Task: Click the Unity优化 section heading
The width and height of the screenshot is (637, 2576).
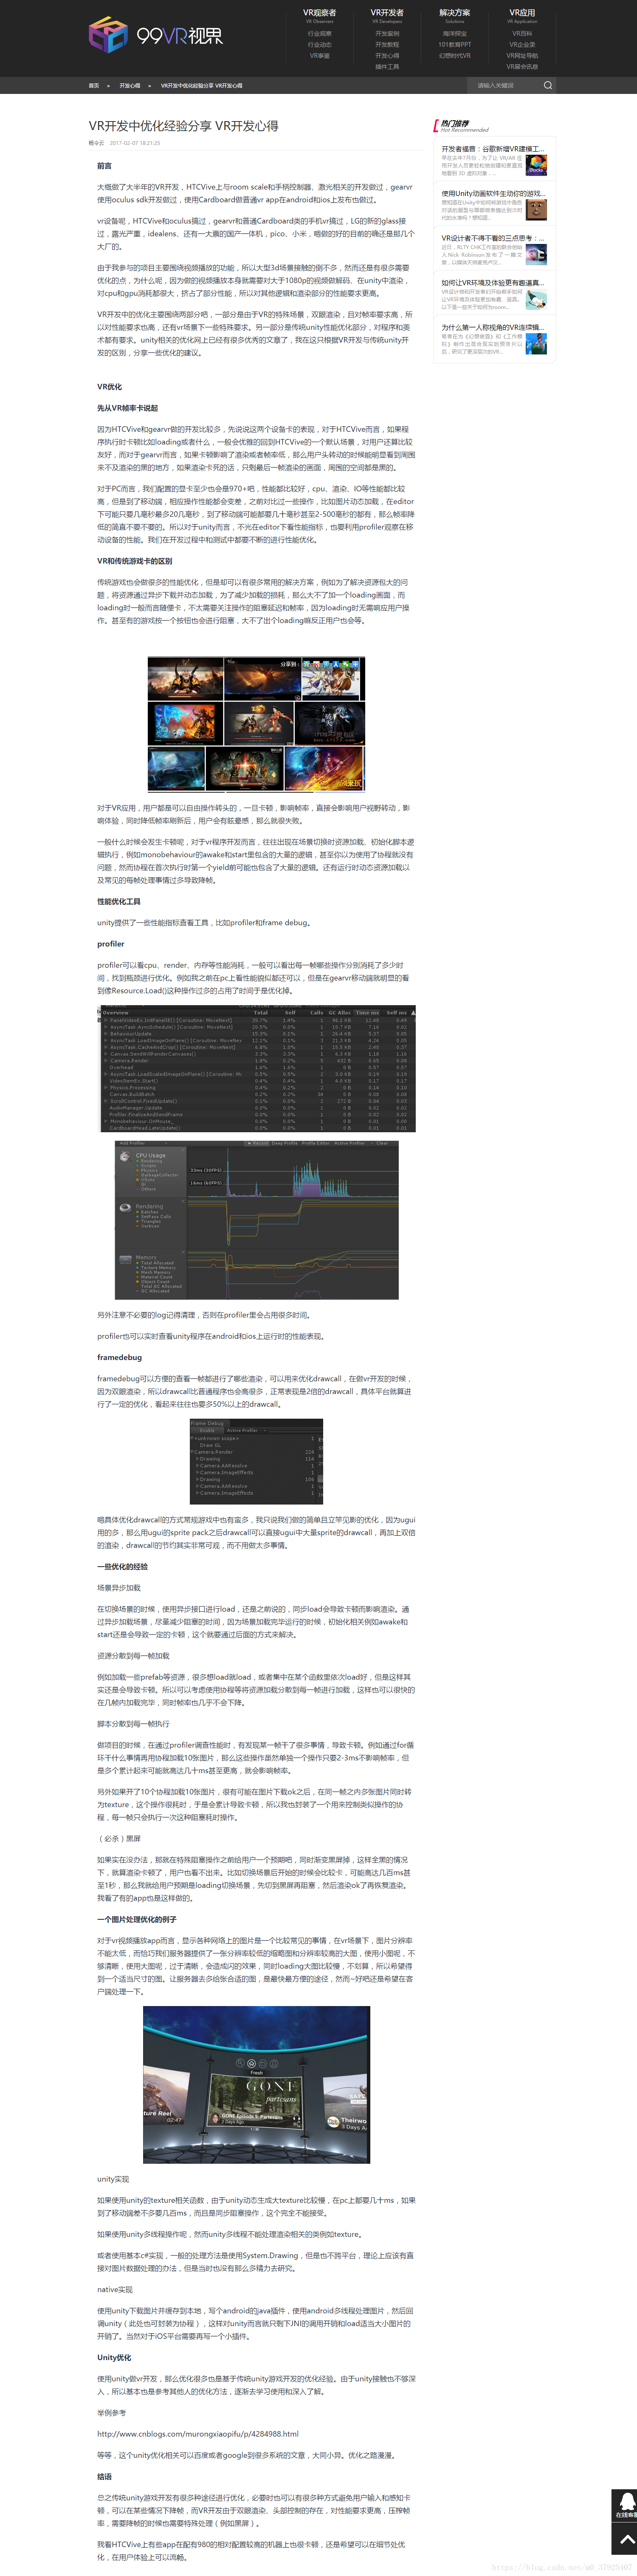Action: pos(114,2357)
